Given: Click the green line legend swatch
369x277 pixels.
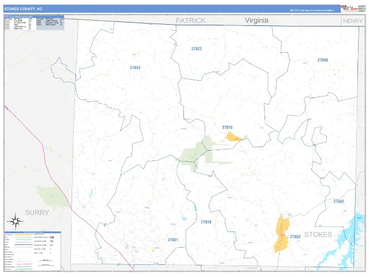Looking at the screenshot, I should coord(24,269).
